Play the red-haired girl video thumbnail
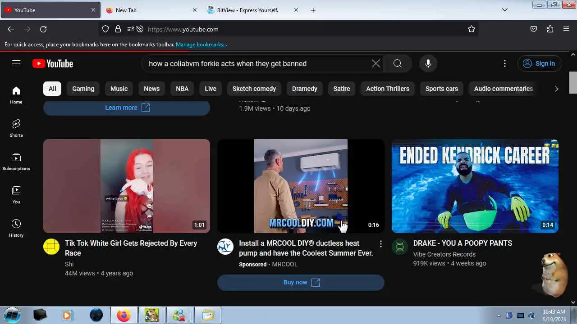This screenshot has width=577, height=324. [127, 186]
